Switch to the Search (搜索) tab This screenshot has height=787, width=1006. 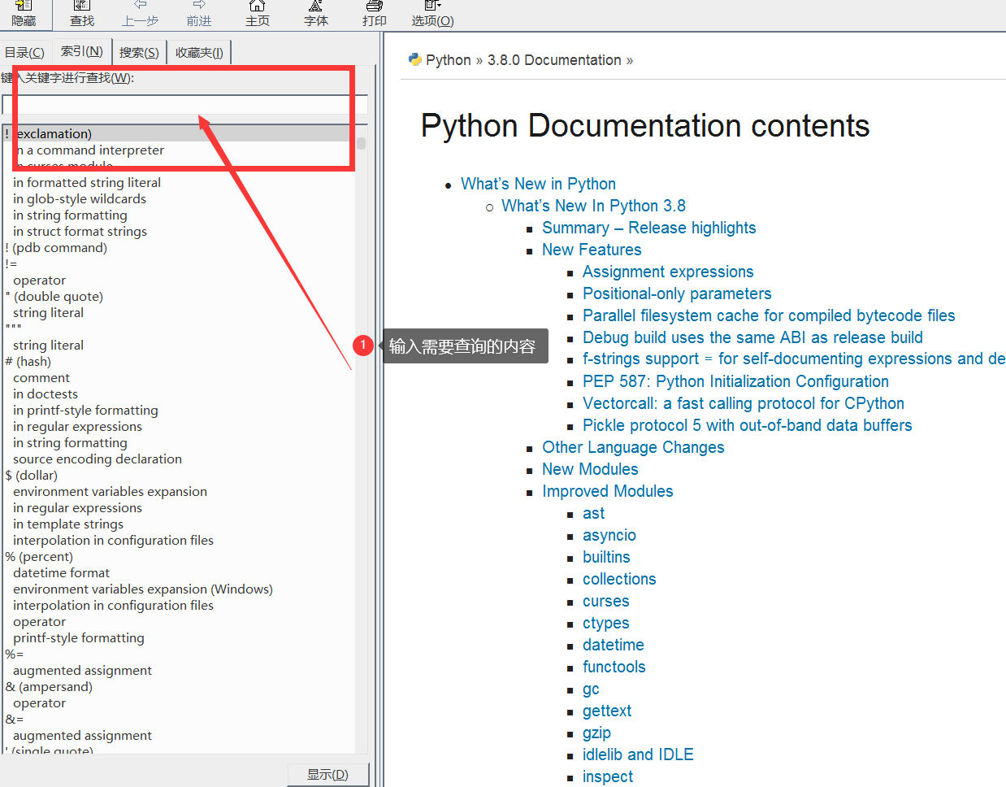tap(139, 53)
